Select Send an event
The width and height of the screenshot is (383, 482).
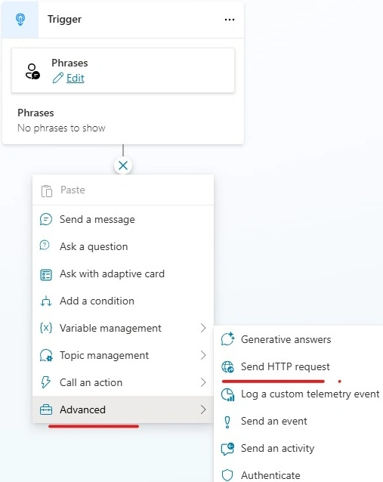tap(298, 421)
